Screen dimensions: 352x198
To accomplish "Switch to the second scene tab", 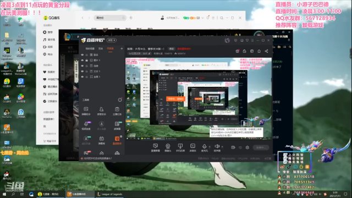I will 101,48.
